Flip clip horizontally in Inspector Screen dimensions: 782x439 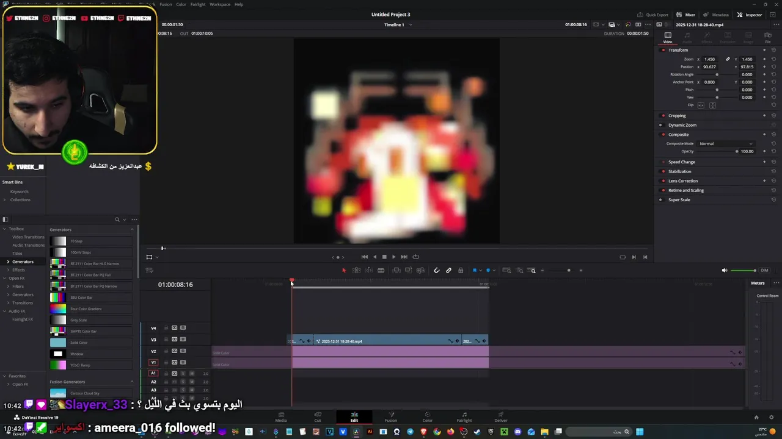(x=701, y=105)
